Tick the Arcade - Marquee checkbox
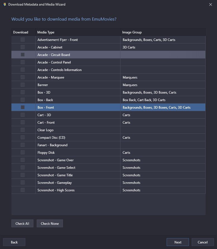Viewport: 217px width, 249px height. click(x=23, y=77)
